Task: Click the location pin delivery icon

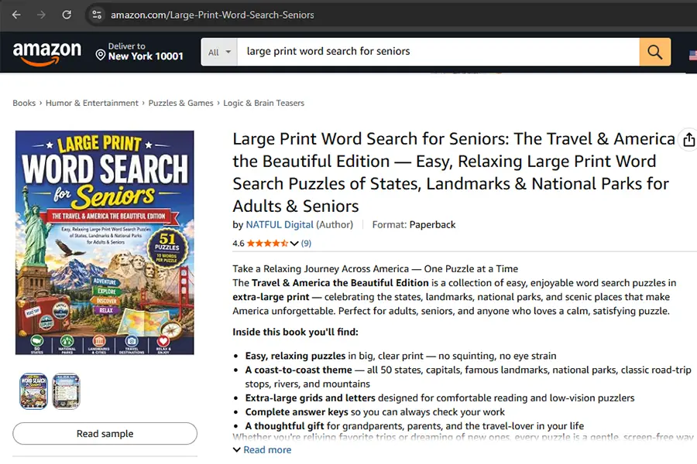Action: 101,55
